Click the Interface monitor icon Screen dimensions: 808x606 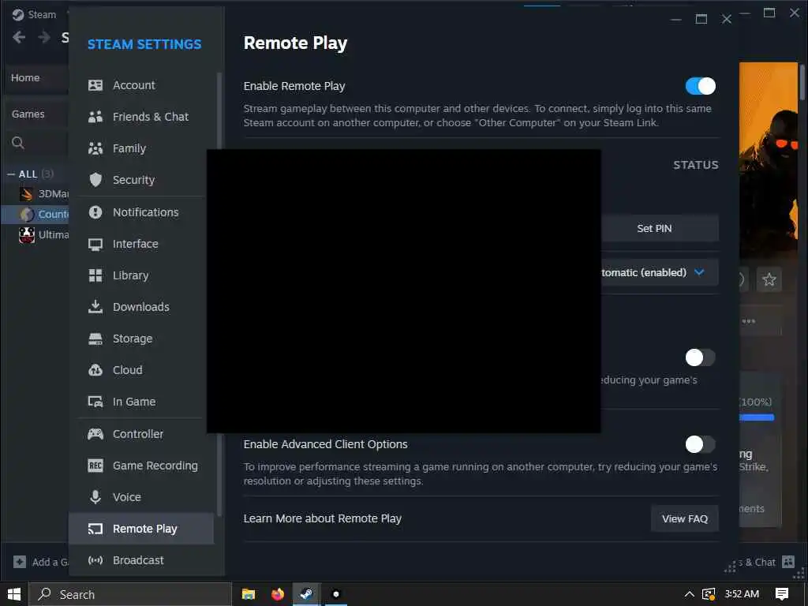95,245
